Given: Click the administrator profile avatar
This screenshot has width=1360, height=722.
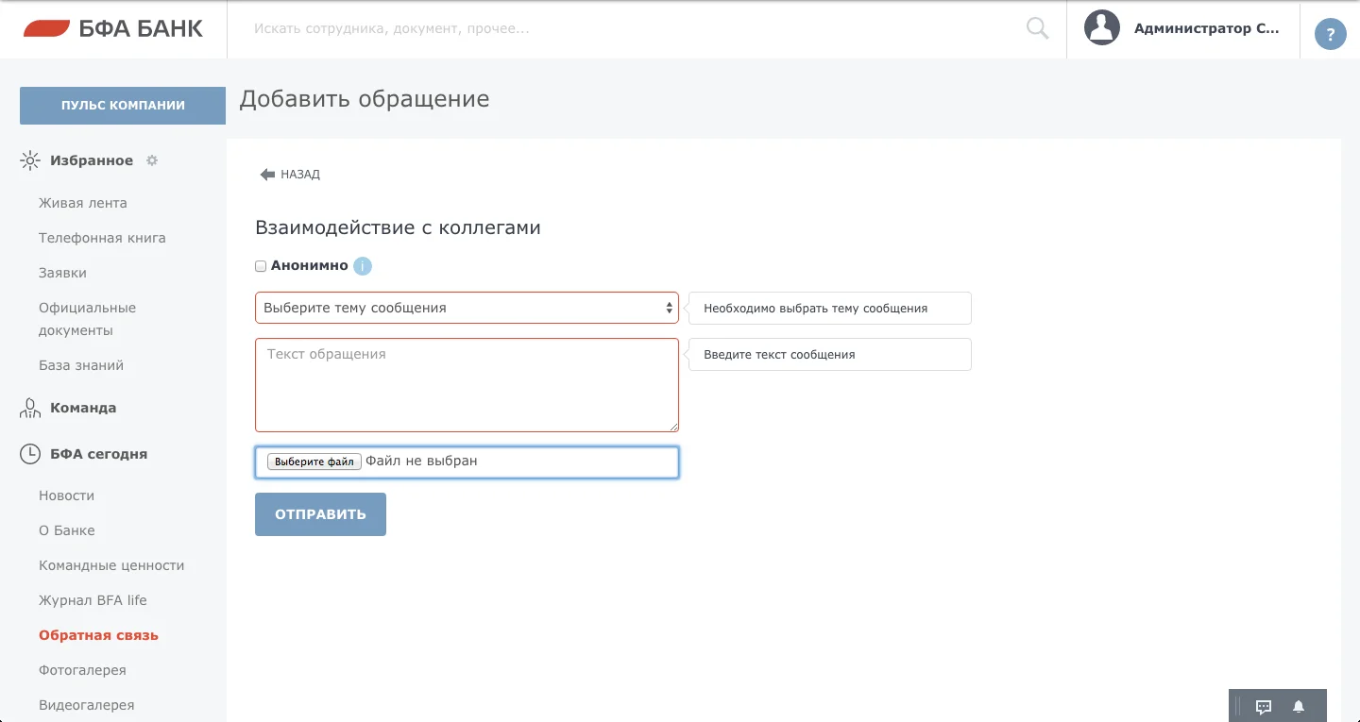Looking at the screenshot, I should tap(1102, 28).
